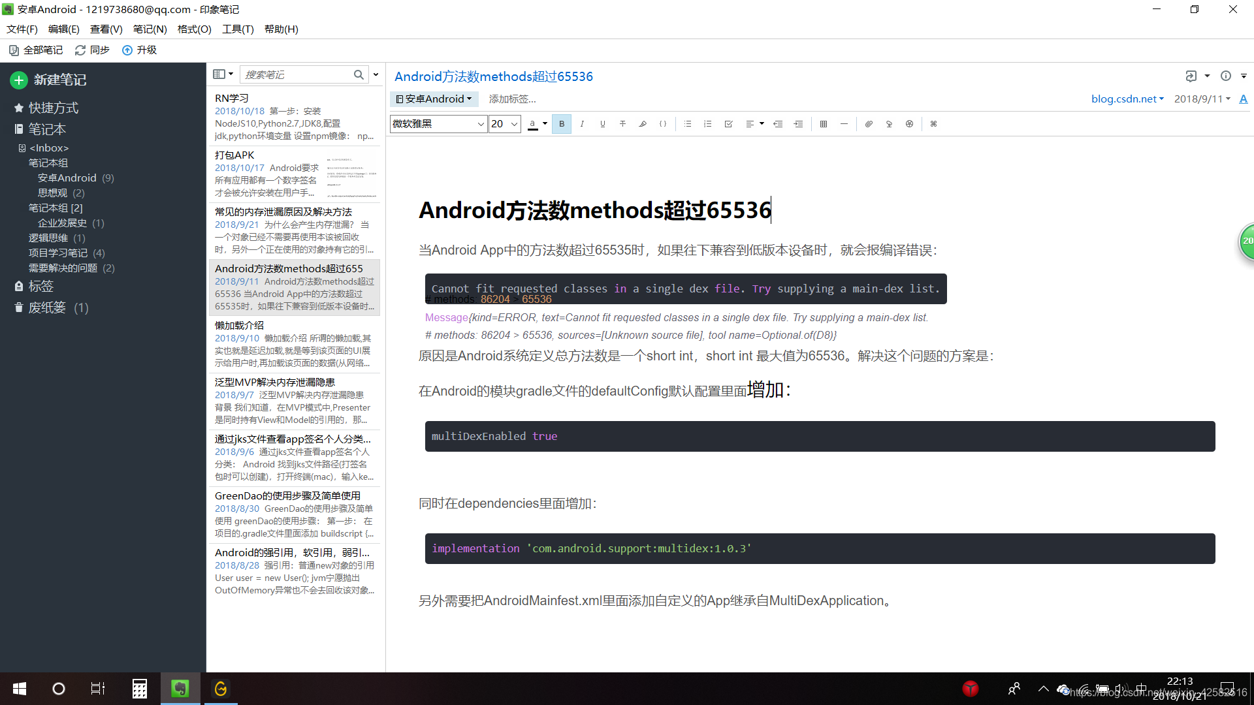Viewport: 1254px width, 705px height.
Task: Open the 安卓Android (9) notebook
Action: pos(76,178)
